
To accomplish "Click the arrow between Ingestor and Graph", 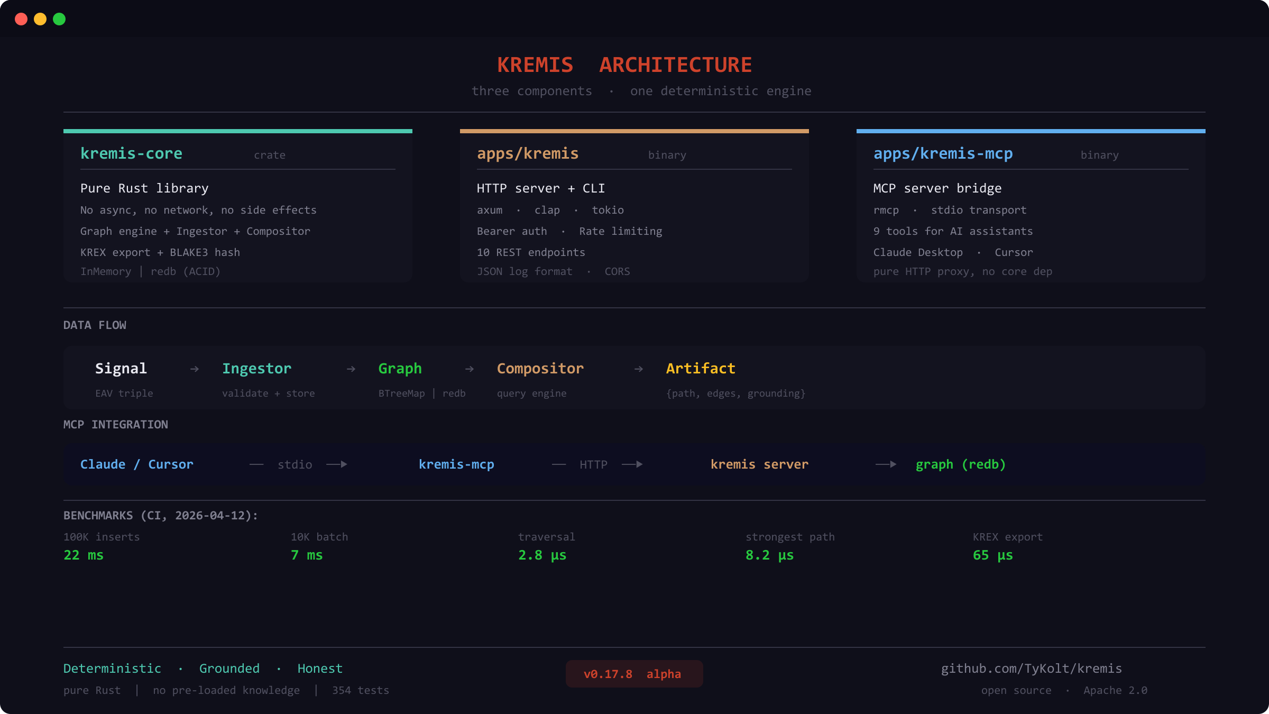I will point(351,369).
